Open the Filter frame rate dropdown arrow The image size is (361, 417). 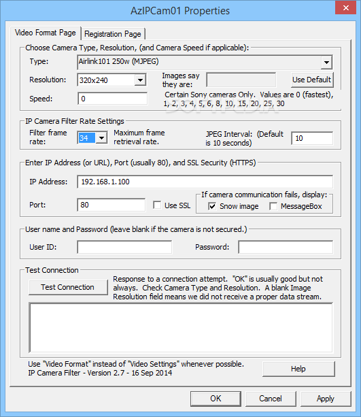(x=101, y=138)
